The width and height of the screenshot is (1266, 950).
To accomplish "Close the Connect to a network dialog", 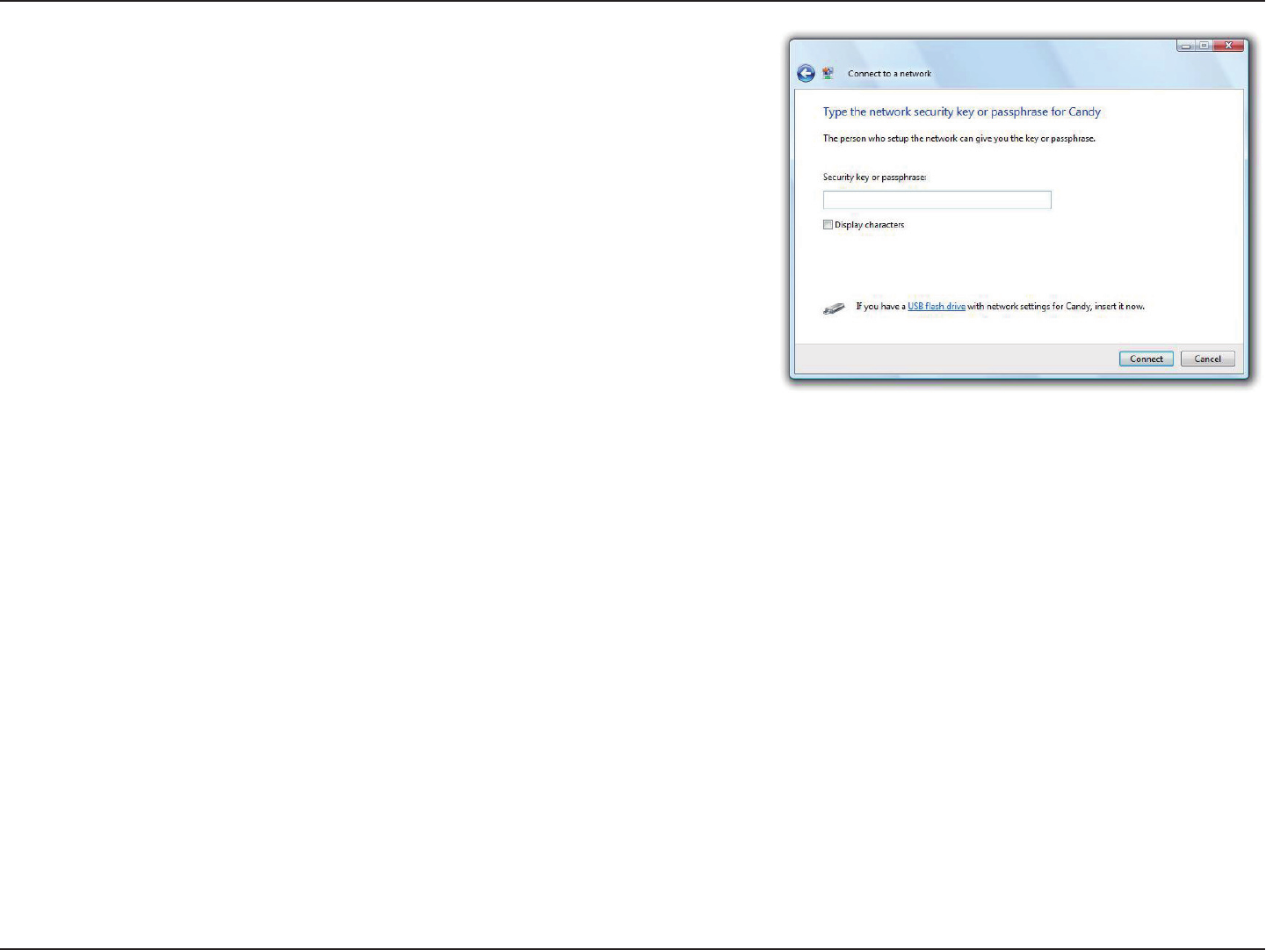I will click(x=1229, y=46).
